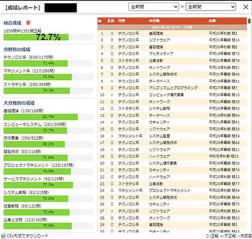This screenshot has width=252, height=239.
Task: Click the 中分類 column header
Action: point(154,21)
